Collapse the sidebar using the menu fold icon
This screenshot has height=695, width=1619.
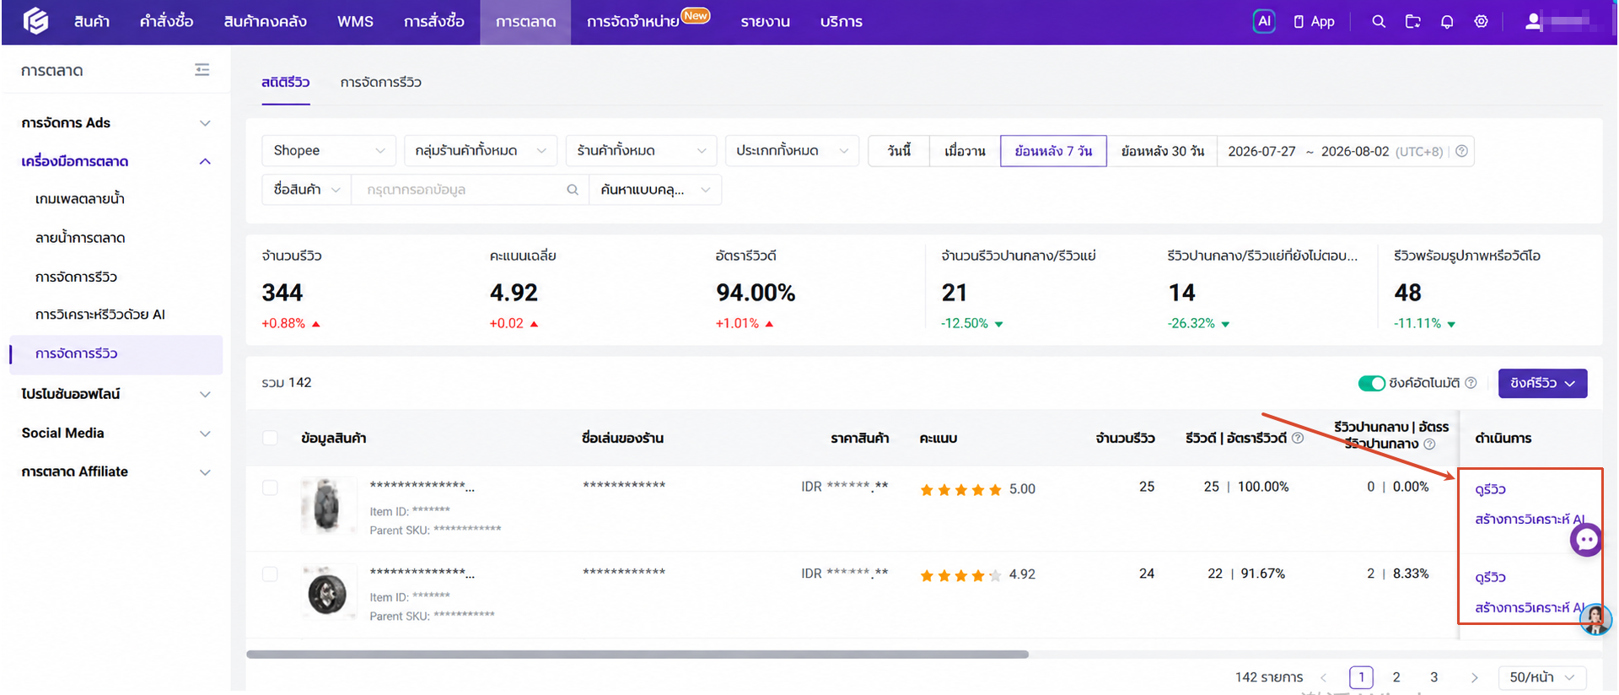tap(202, 70)
